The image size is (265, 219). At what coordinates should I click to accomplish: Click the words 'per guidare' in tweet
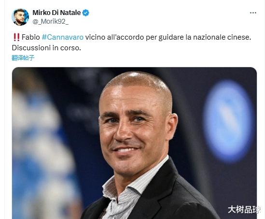(x=165, y=37)
